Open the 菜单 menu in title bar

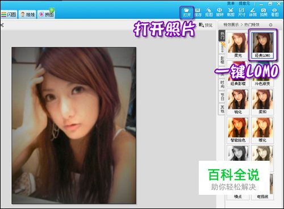pyautogui.click(x=231, y=3)
